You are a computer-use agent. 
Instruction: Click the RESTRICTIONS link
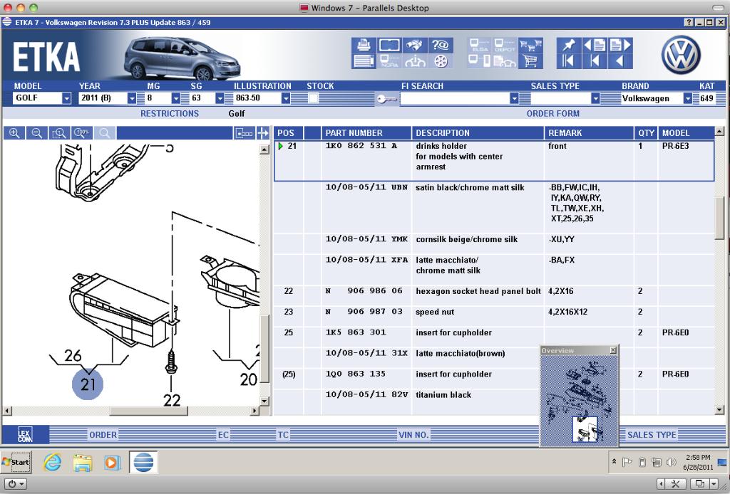[x=170, y=113]
